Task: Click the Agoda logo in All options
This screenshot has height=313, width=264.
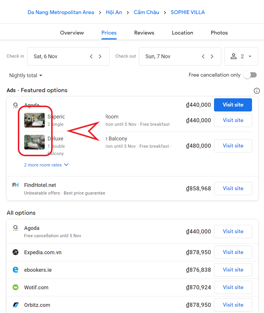Action: (15, 228)
